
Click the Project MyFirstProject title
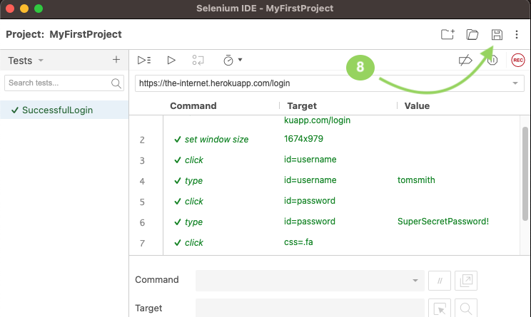tap(64, 34)
